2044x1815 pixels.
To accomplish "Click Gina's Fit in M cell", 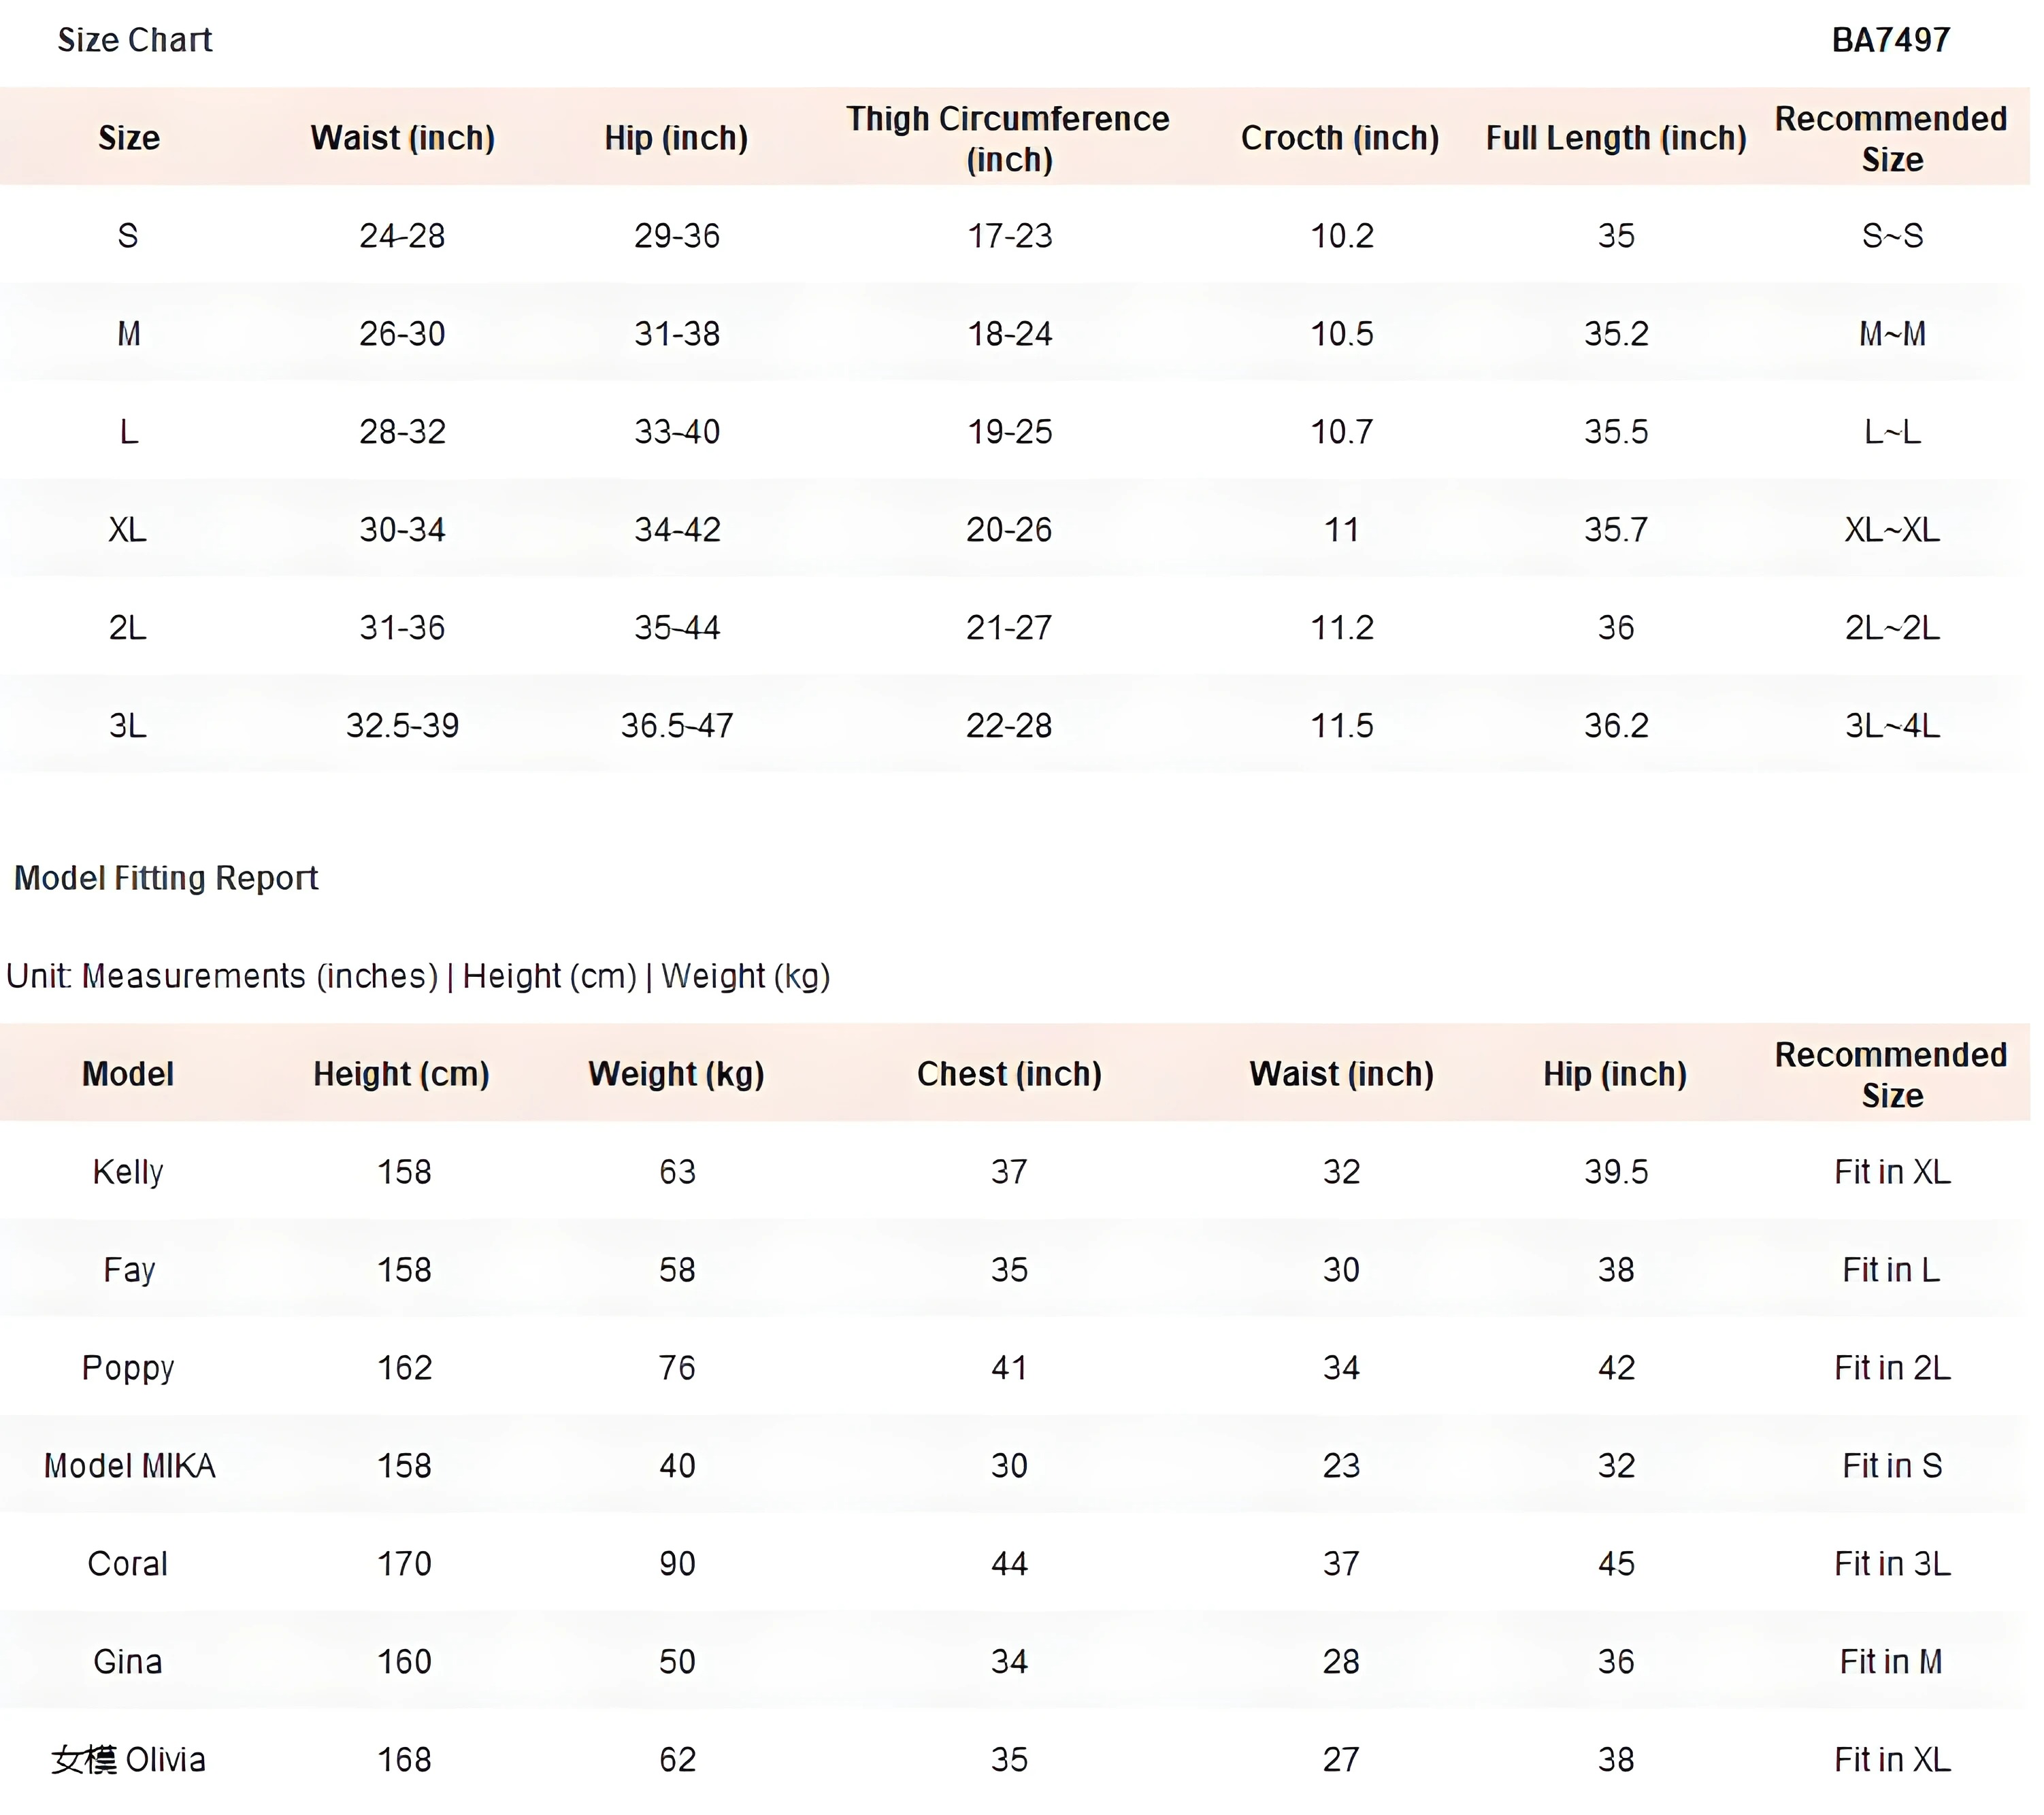I will point(1891,1662).
